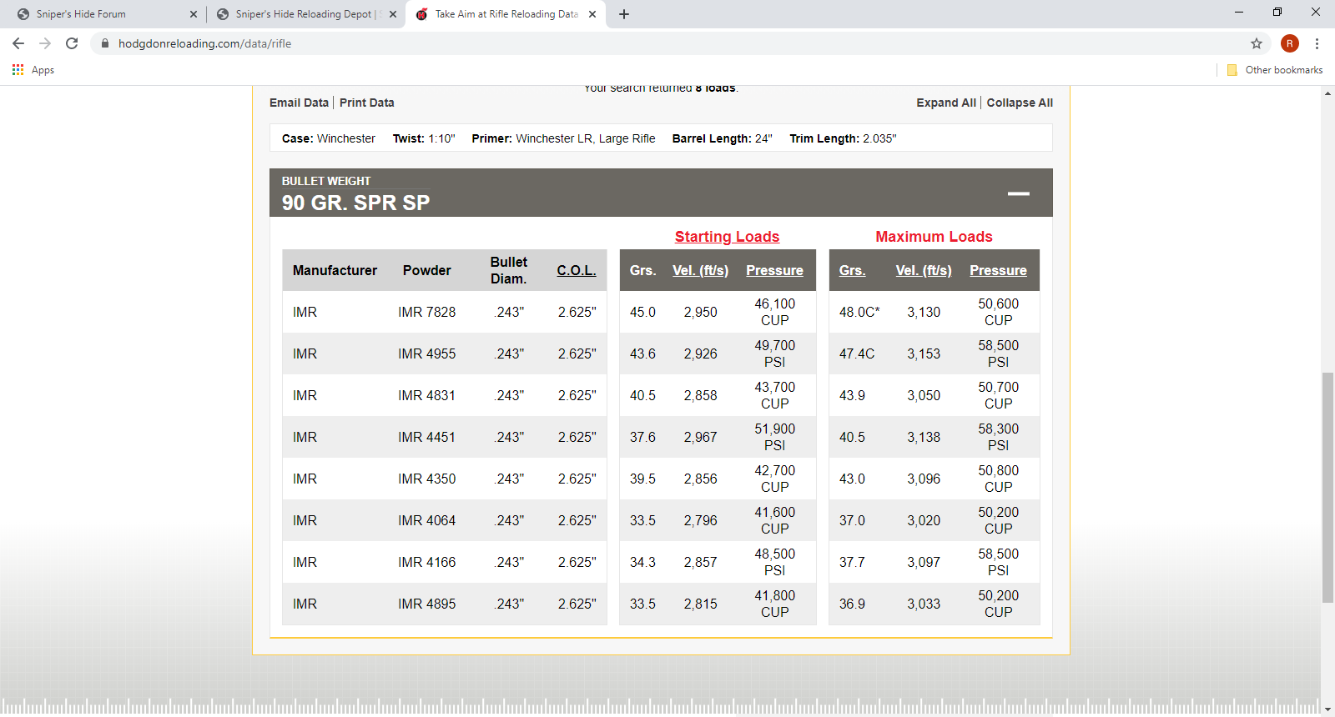Open the Other bookmarks folder

pyautogui.click(x=1275, y=70)
